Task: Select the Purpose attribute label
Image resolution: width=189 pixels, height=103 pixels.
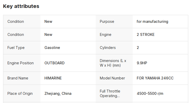Action: click(x=107, y=22)
